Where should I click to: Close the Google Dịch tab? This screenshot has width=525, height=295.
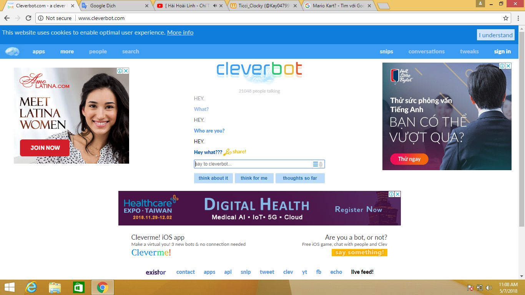146,6
